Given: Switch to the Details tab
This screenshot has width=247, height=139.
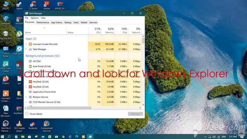Looking at the screenshot, I should point(84,22).
